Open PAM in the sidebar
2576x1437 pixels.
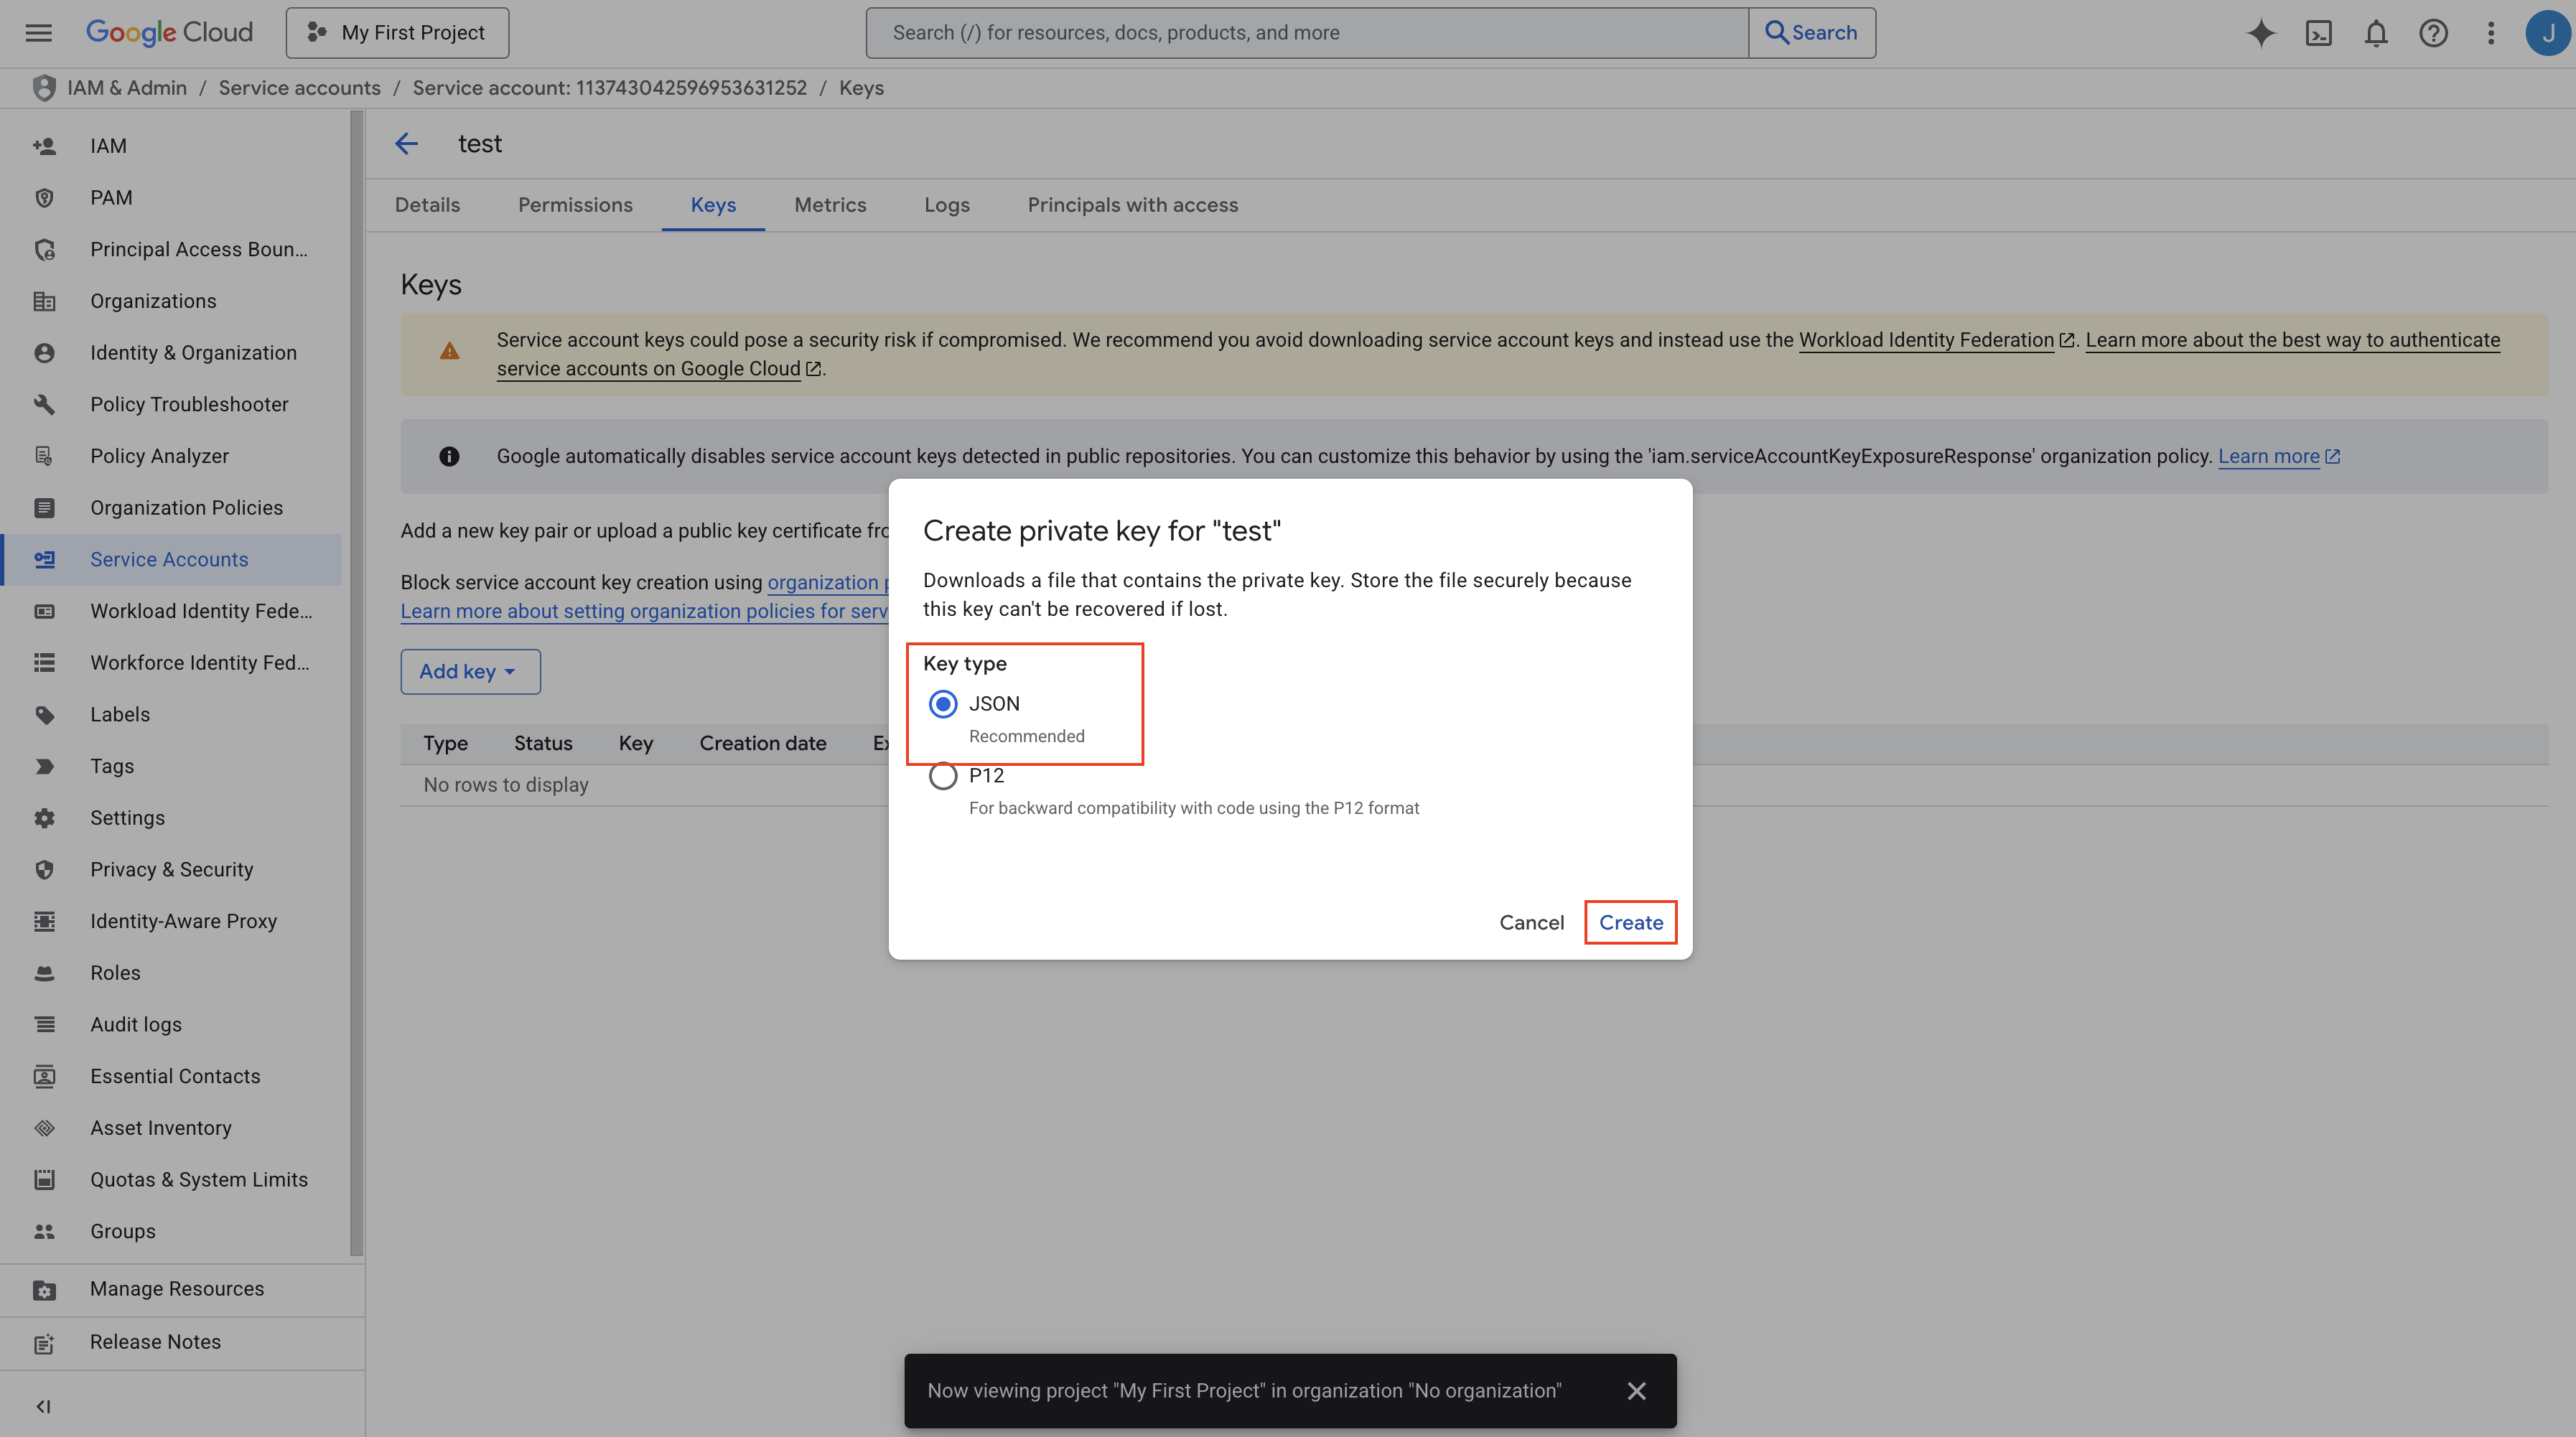(172, 198)
